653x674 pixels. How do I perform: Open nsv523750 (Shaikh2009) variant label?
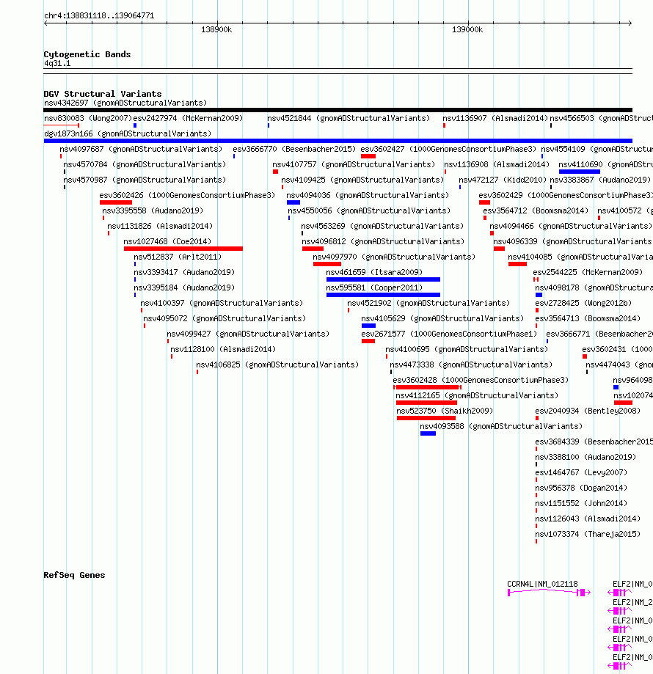[x=445, y=411]
